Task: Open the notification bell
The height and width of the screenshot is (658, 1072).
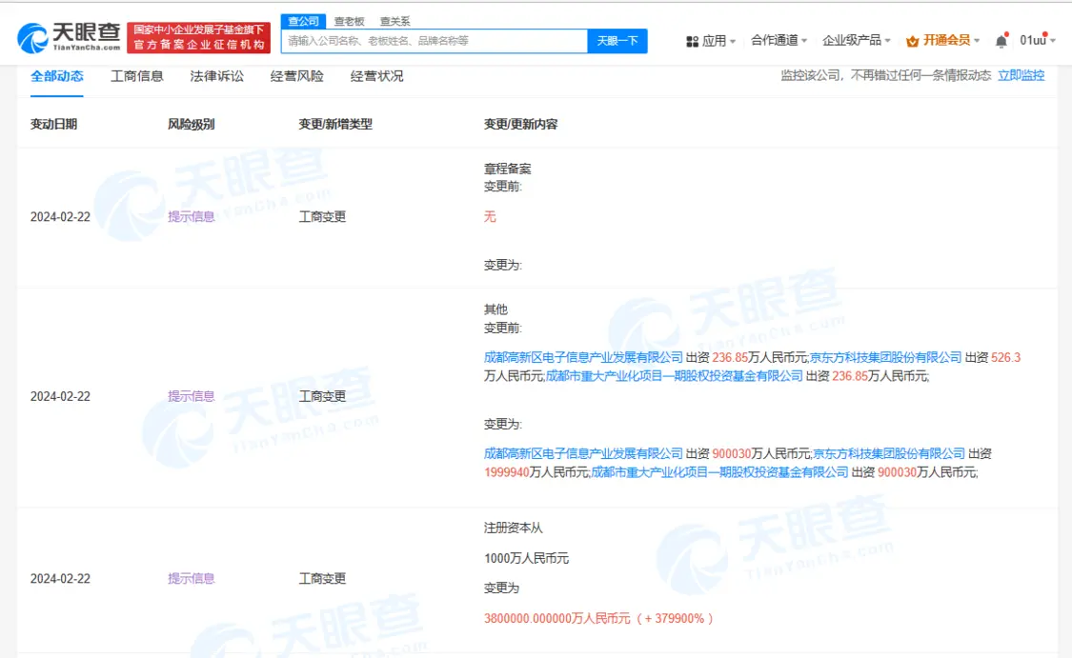Action: 1001,41
